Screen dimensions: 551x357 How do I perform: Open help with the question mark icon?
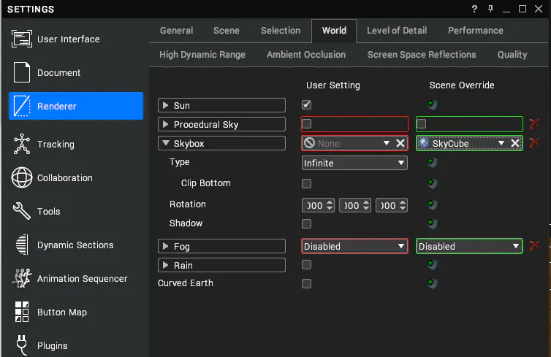(474, 9)
